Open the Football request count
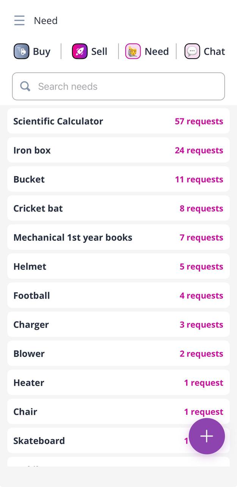237x487 pixels. (201, 295)
